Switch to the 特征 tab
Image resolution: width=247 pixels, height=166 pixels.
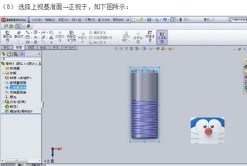pos(7,47)
